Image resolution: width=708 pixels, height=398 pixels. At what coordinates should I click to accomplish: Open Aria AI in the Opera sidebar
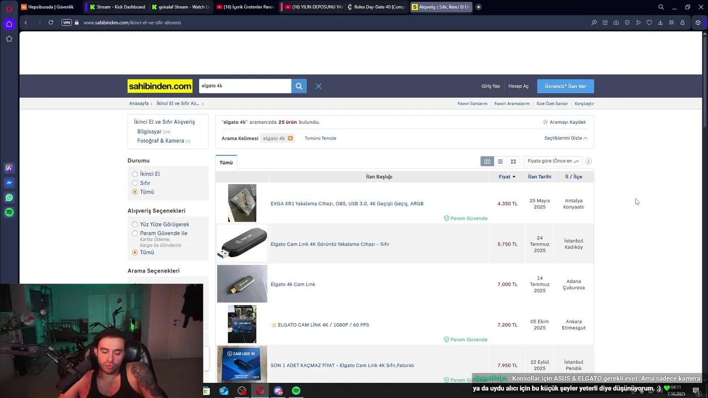click(x=9, y=168)
